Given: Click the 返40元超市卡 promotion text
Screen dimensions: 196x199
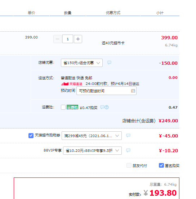Looking at the screenshot, I should click(113, 43).
